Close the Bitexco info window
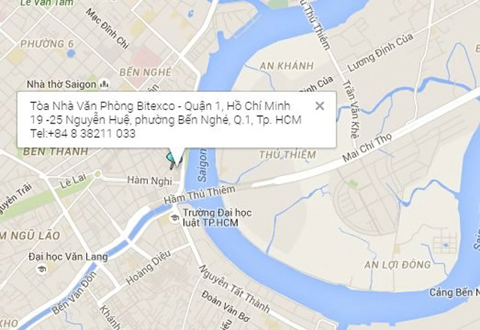Screen dimensions: 480x330 tap(319, 106)
